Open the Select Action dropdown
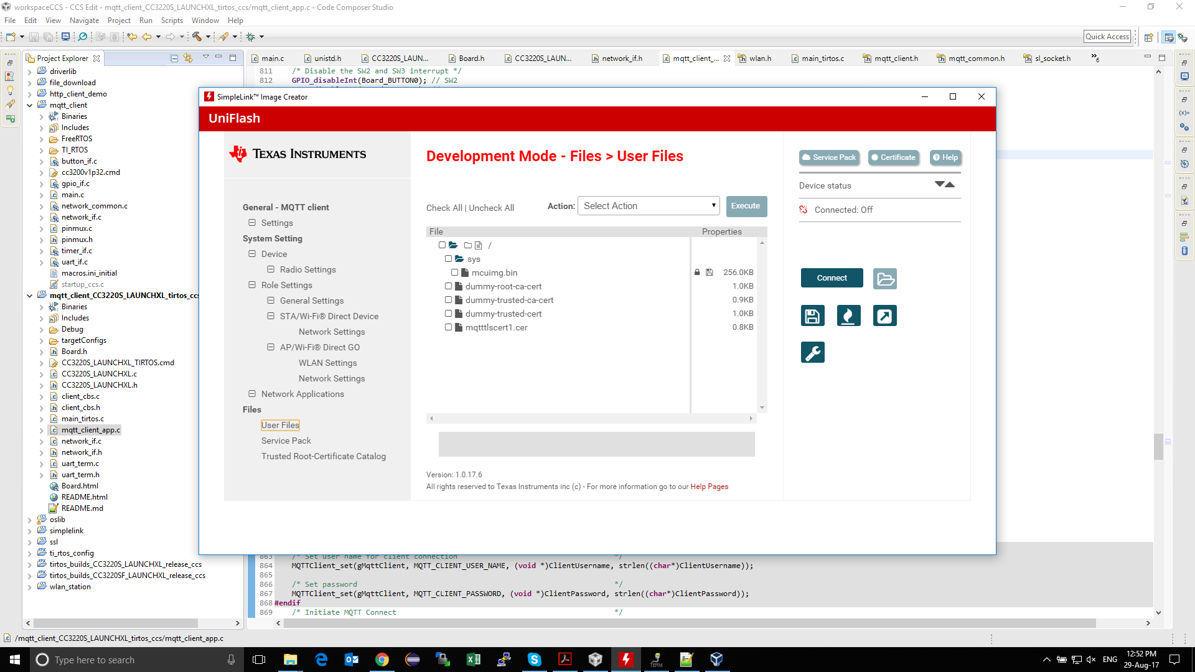The height and width of the screenshot is (672, 1195). tap(649, 205)
